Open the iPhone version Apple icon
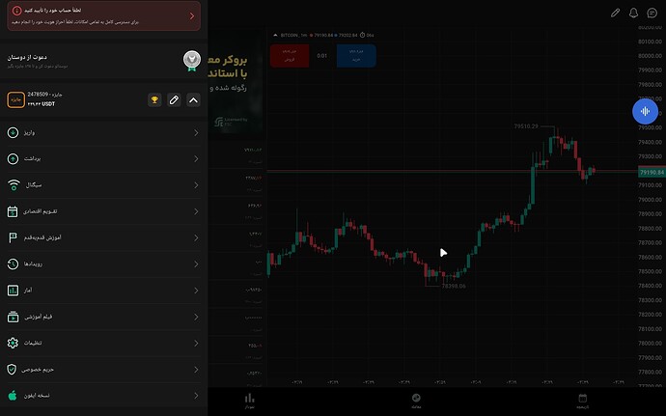Viewport: 666px width, 416px height. 13,396
